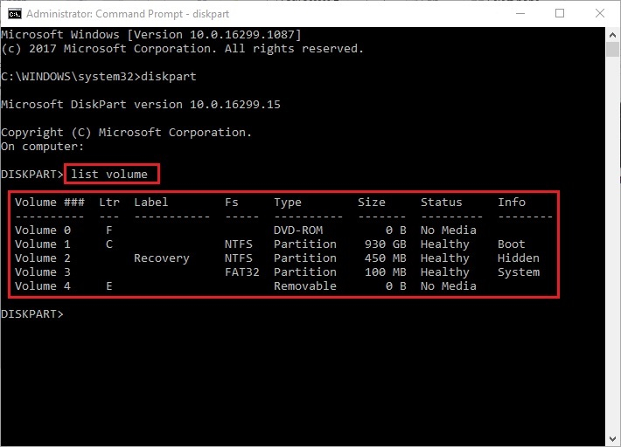Screen dimensions: 621x447
Task: Click the 'Volume 2' row label
Action: click(x=43, y=258)
